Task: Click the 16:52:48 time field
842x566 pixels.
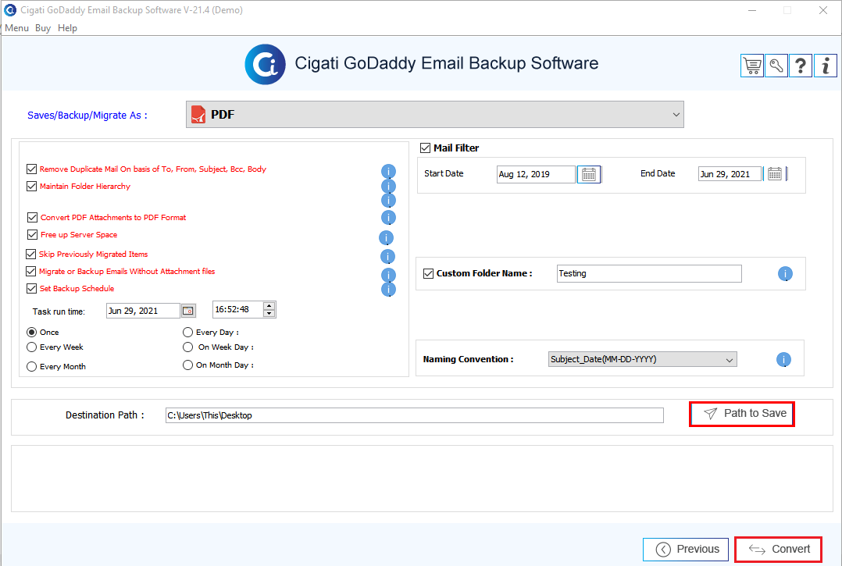Action: pos(238,310)
